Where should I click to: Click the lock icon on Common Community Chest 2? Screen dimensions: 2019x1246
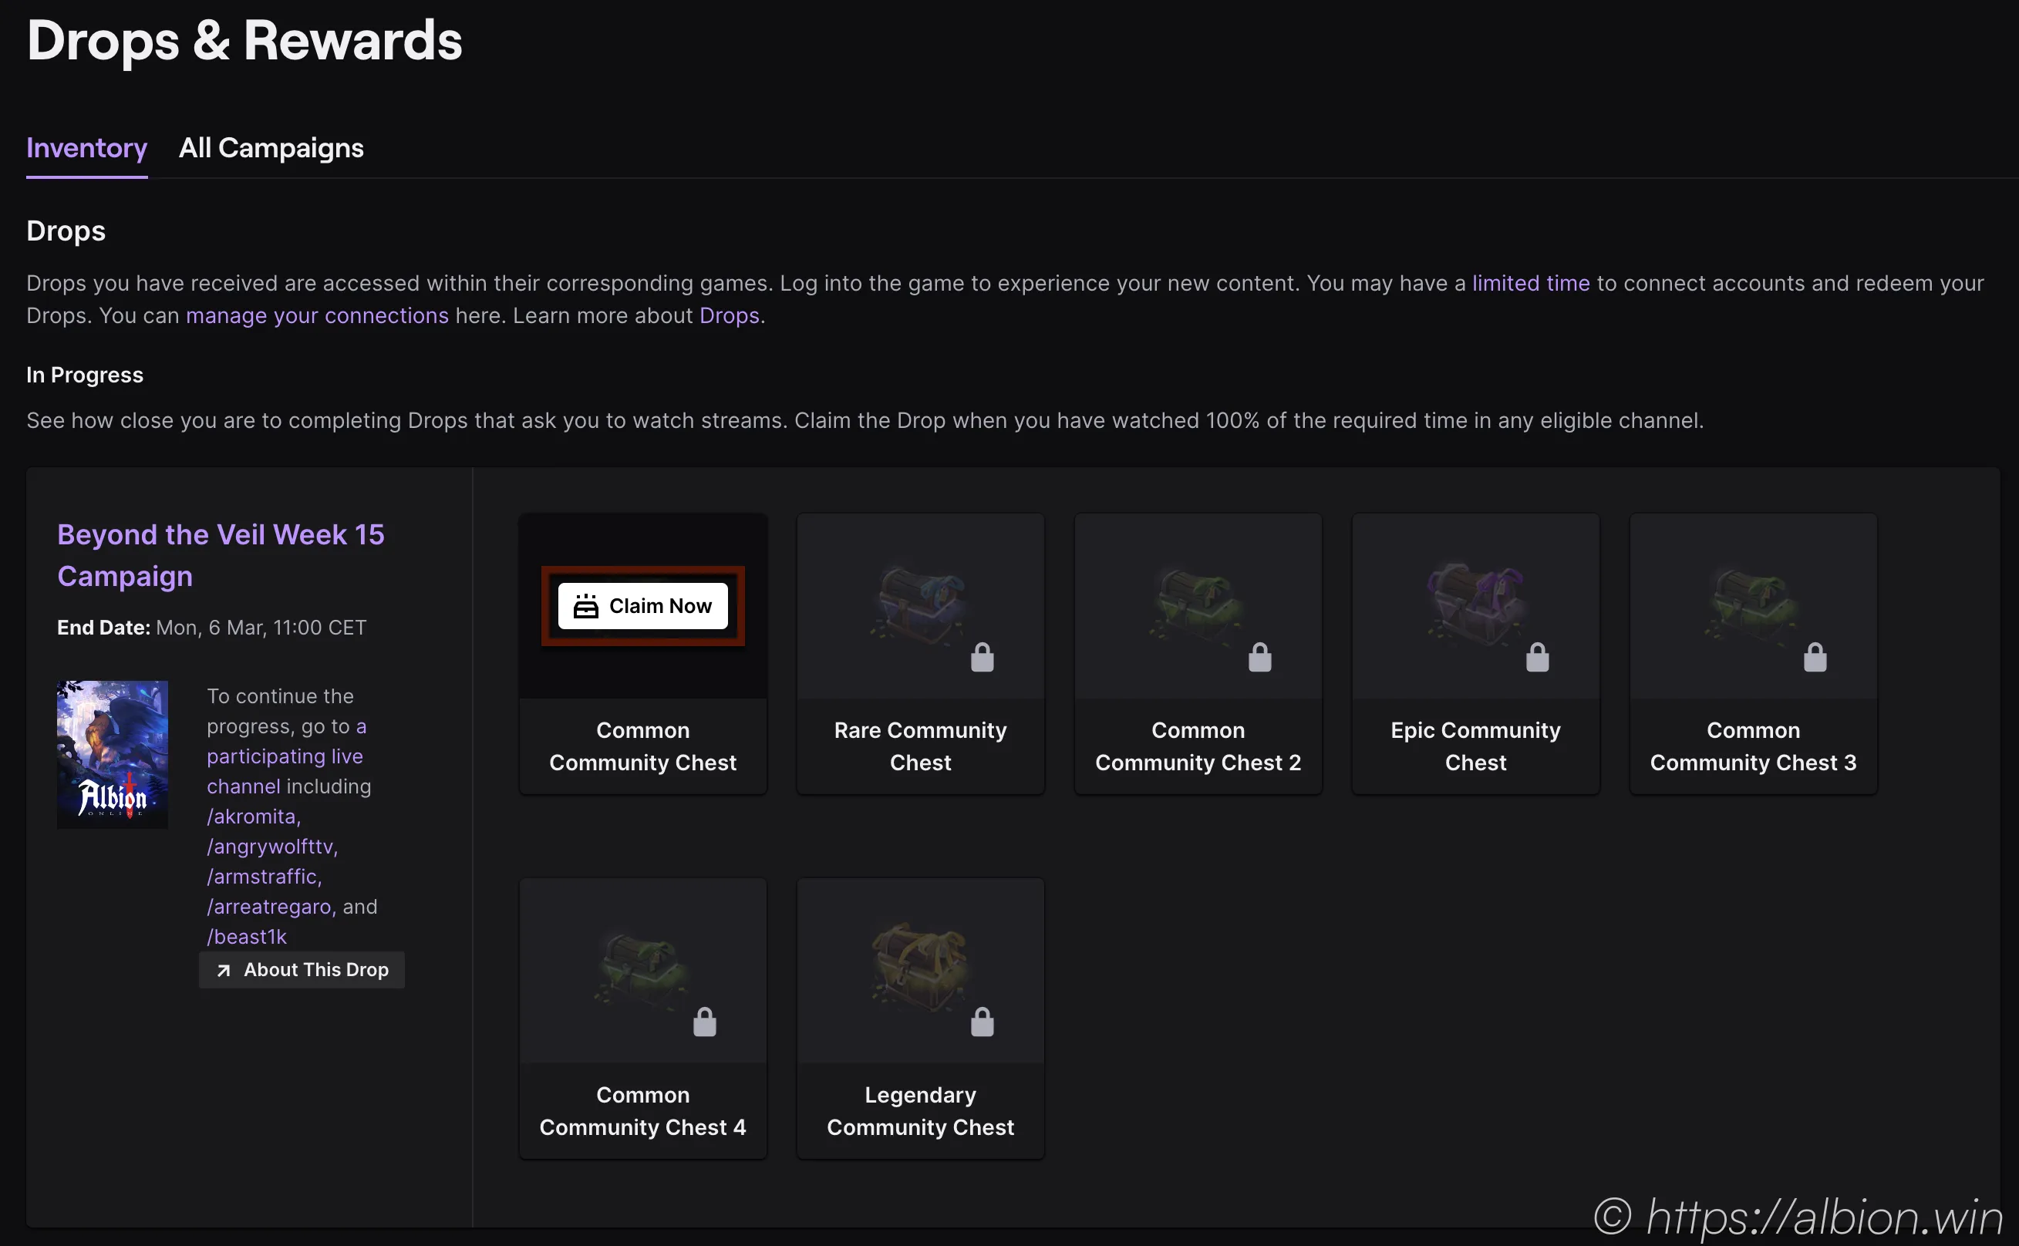(x=1259, y=658)
